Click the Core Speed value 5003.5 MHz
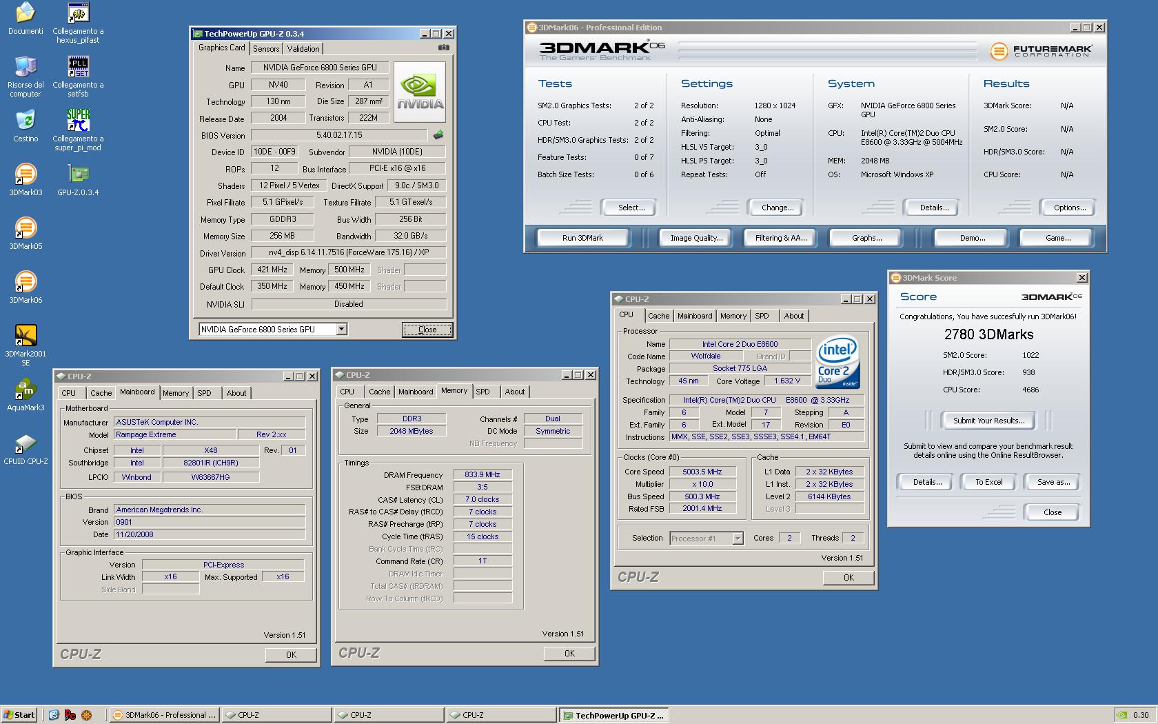Image resolution: width=1158 pixels, height=724 pixels. pyautogui.click(x=702, y=472)
